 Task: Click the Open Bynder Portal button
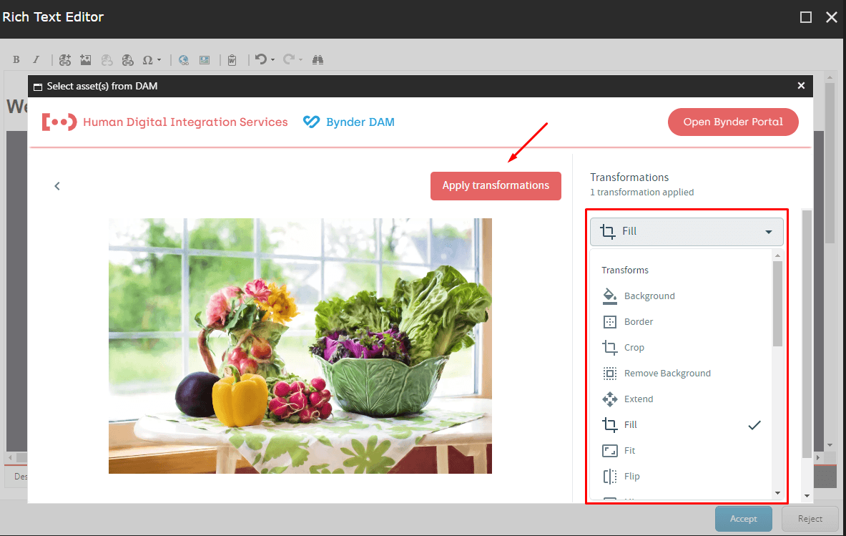733,122
